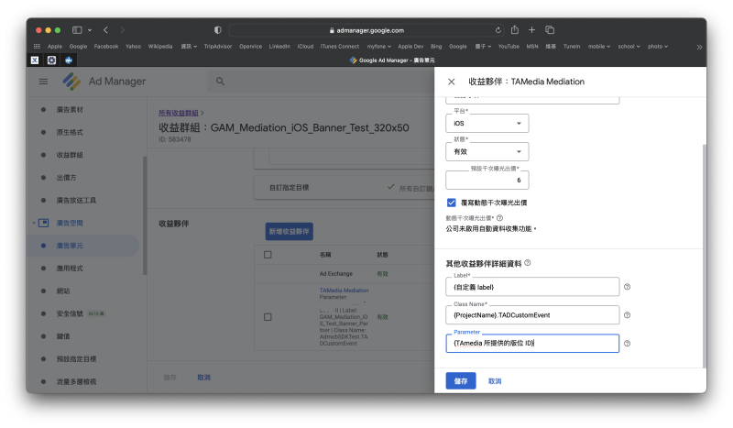733x428 pixels.
Task: Select 收益群組 in the sidebar
Action: 70,155
